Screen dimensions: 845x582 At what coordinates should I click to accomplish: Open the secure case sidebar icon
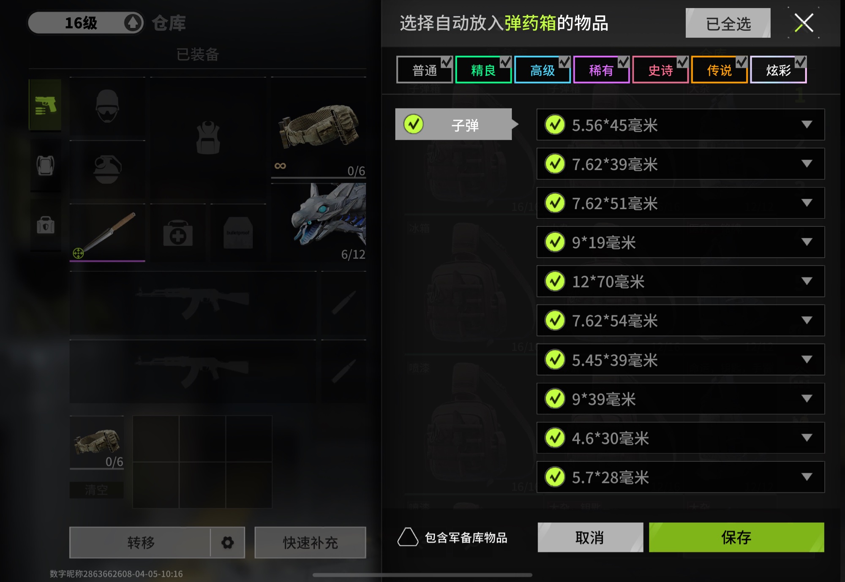(x=45, y=226)
